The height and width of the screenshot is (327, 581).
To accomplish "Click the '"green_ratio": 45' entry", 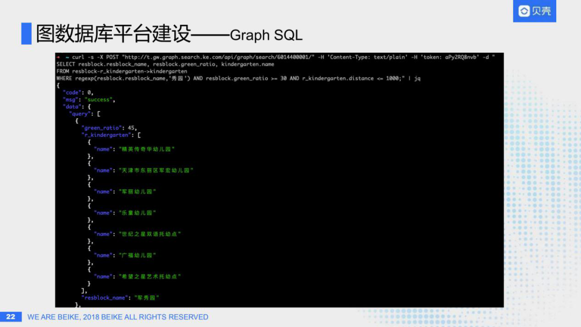I will pyautogui.click(x=109, y=128).
